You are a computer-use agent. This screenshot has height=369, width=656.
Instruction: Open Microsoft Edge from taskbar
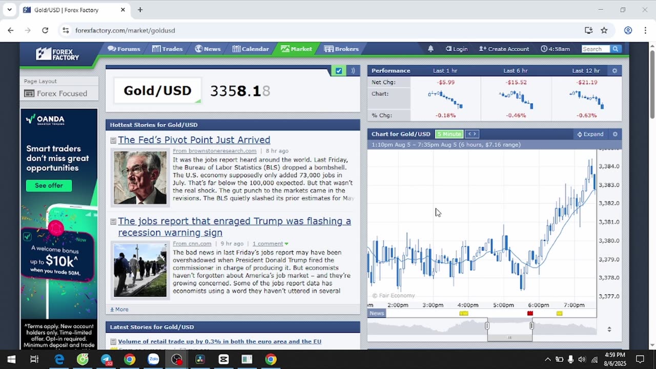point(59,359)
